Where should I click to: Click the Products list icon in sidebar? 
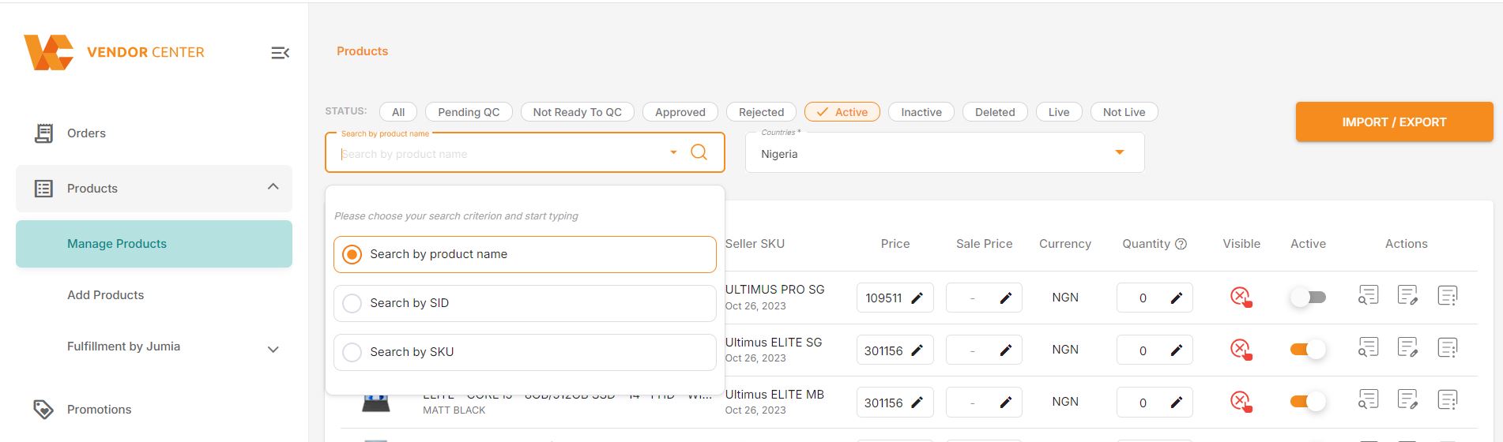43,189
